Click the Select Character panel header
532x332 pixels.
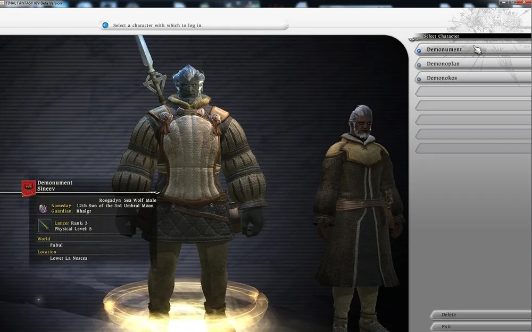(441, 36)
